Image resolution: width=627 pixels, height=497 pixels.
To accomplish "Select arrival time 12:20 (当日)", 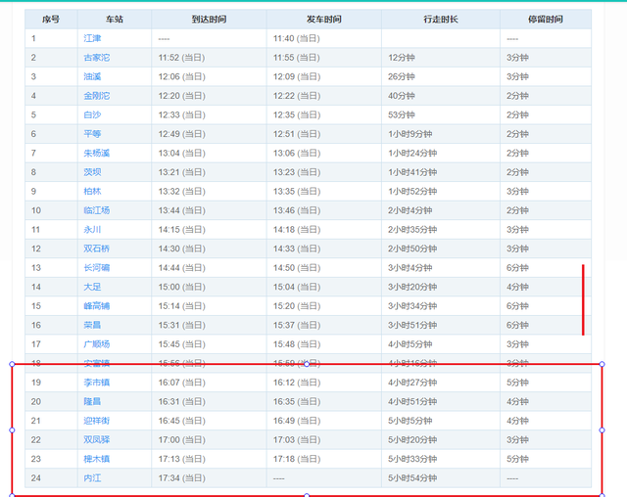I will point(181,96).
